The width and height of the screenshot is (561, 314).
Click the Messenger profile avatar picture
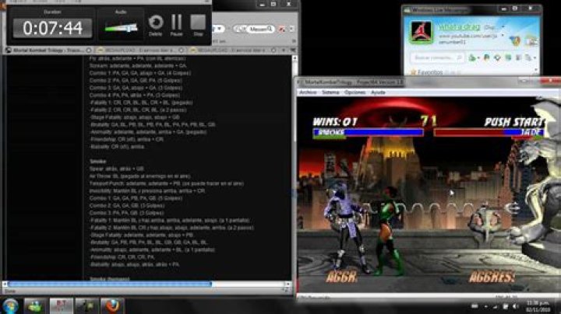(421, 32)
